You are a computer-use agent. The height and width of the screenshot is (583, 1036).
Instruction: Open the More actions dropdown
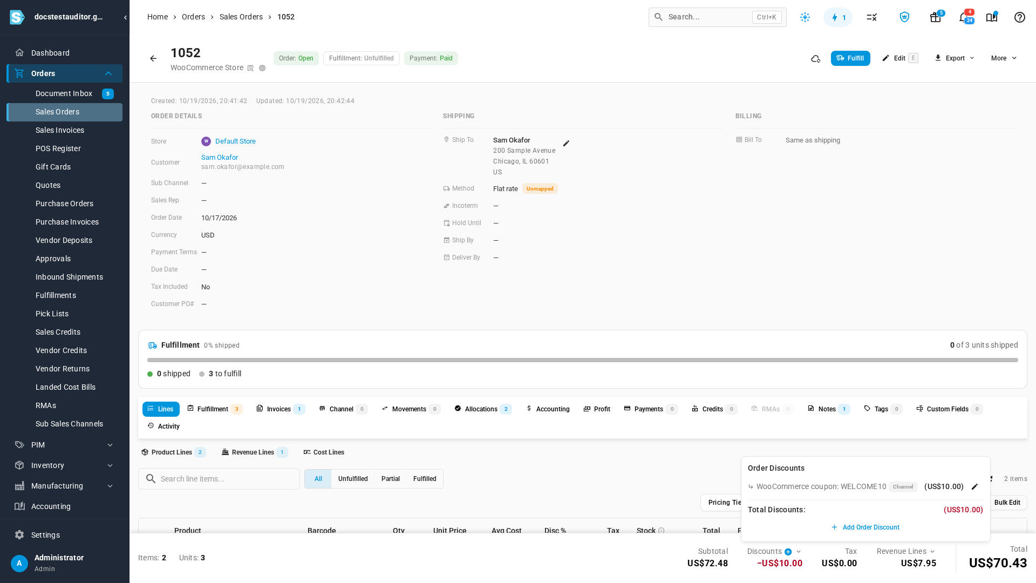click(1004, 58)
